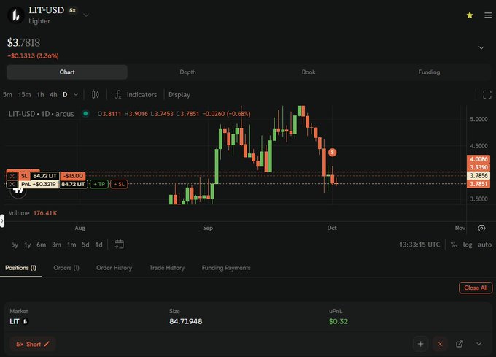Image resolution: width=496 pixels, height=357 pixels.
Task: Enter fullscreen chart mode
Action: 487,95
